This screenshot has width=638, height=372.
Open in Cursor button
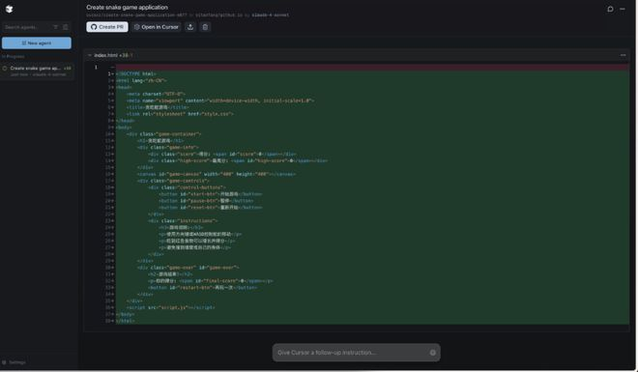click(157, 27)
